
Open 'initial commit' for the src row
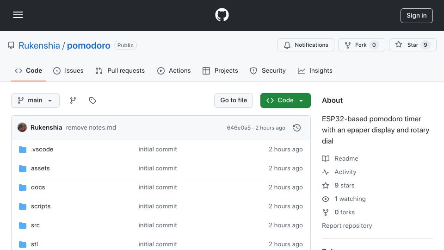158,225
